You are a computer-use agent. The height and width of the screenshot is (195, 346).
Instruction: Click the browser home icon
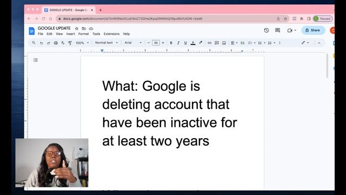tap(50, 18)
